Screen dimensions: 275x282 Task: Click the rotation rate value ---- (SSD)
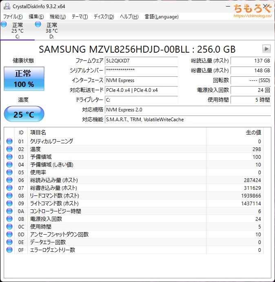pyautogui.click(x=251, y=80)
